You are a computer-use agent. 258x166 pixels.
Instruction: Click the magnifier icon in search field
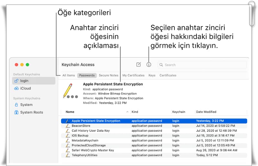[161, 65]
